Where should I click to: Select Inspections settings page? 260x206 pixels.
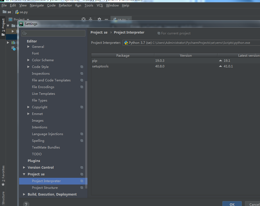pyautogui.click(x=41, y=74)
